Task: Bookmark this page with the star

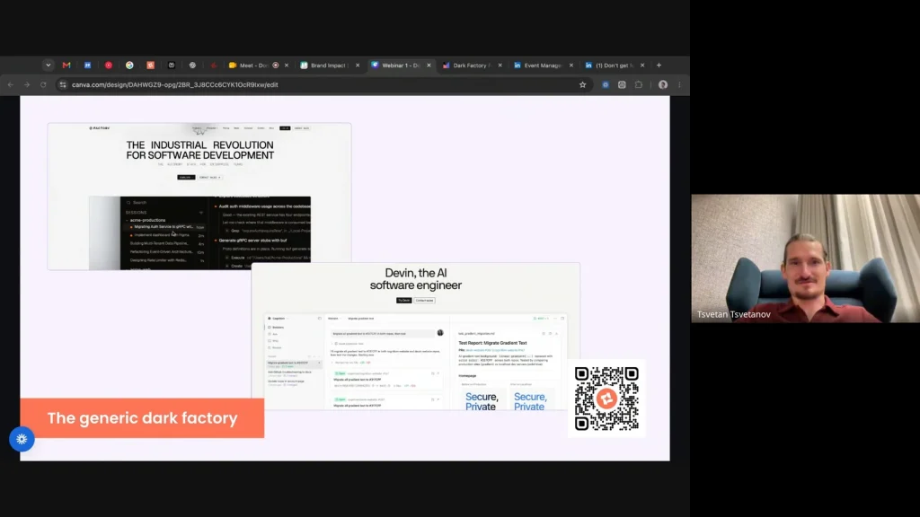Action: (x=582, y=84)
